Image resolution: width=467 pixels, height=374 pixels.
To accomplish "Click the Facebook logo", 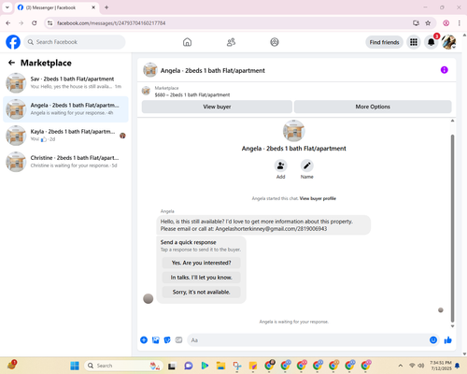I will [x=13, y=42].
